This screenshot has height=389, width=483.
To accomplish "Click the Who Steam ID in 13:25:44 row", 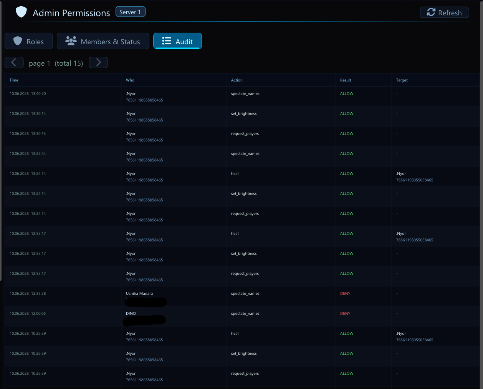I will point(144,160).
